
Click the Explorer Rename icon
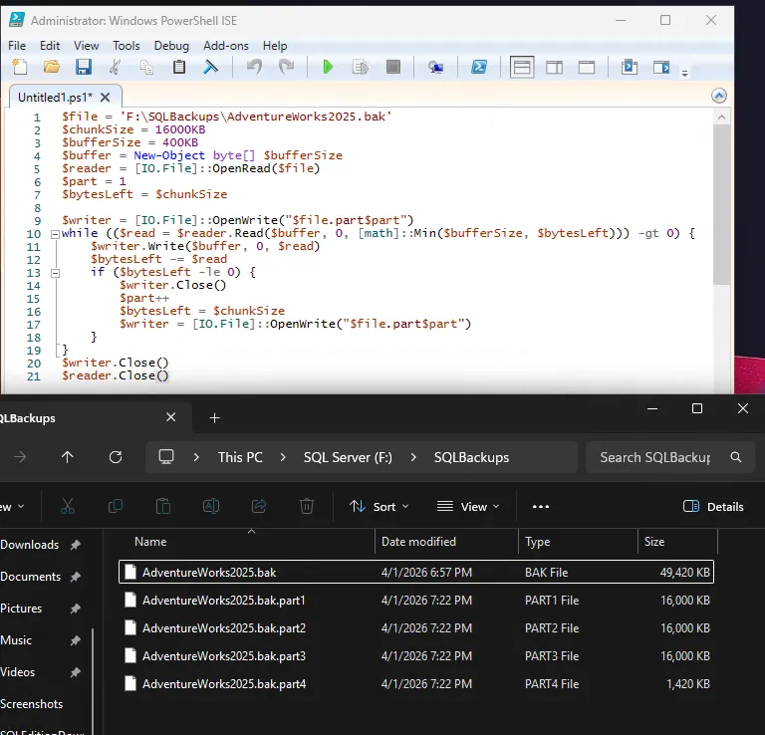point(211,506)
